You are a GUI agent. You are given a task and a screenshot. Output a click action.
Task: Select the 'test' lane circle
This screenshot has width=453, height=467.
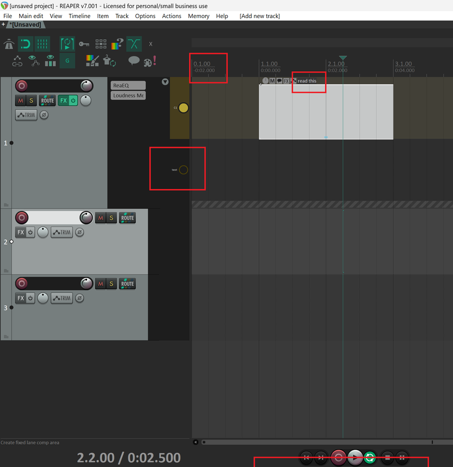[x=183, y=170]
